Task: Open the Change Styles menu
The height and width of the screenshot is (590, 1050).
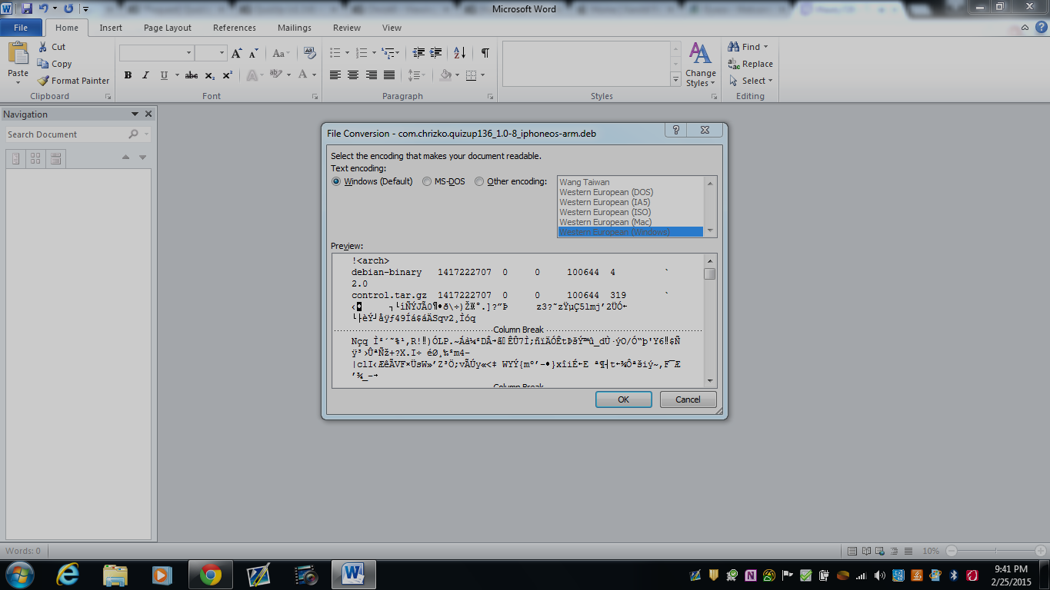Action: point(701,65)
